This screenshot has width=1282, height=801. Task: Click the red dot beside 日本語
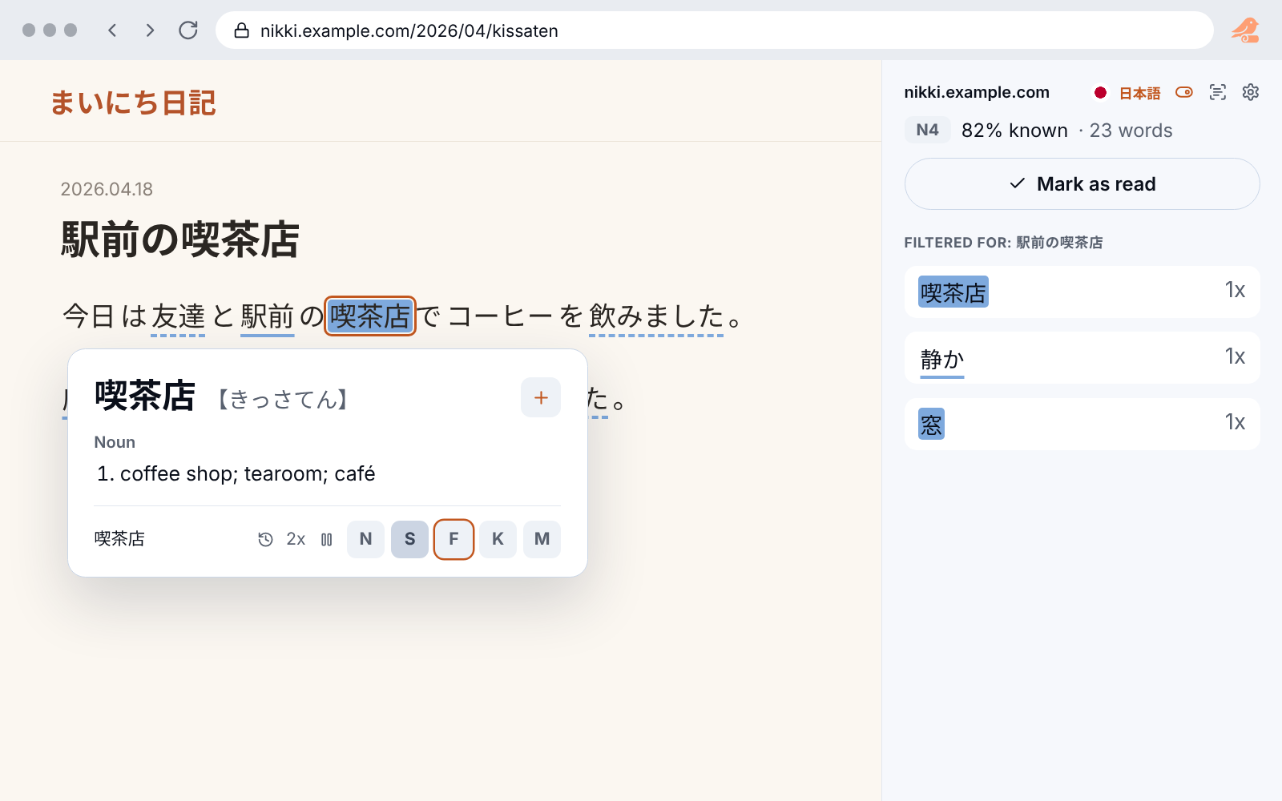(1100, 93)
